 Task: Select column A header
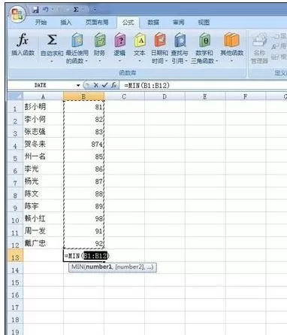pyautogui.click(x=43, y=96)
